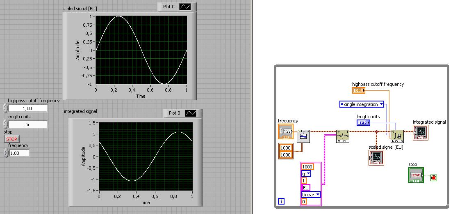Click the highpass cutoff frequency DBL terminal
The height and width of the screenshot is (214, 453).
(x=359, y=90)
